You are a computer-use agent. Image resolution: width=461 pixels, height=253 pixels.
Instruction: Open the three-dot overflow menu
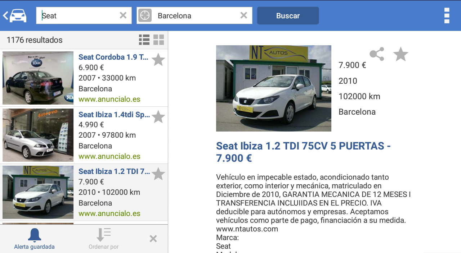pos(447,15)
